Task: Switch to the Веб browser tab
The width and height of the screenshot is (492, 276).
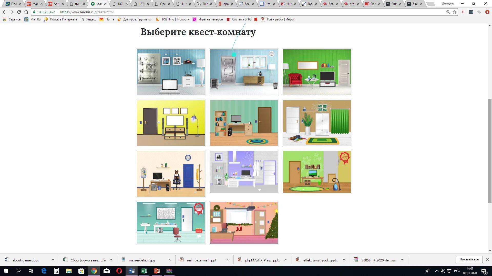Action: pyautogui.click(x=247, y=4)
